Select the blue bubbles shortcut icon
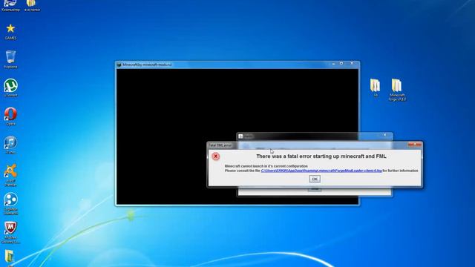The image size is (475, 267). [10, 203]
